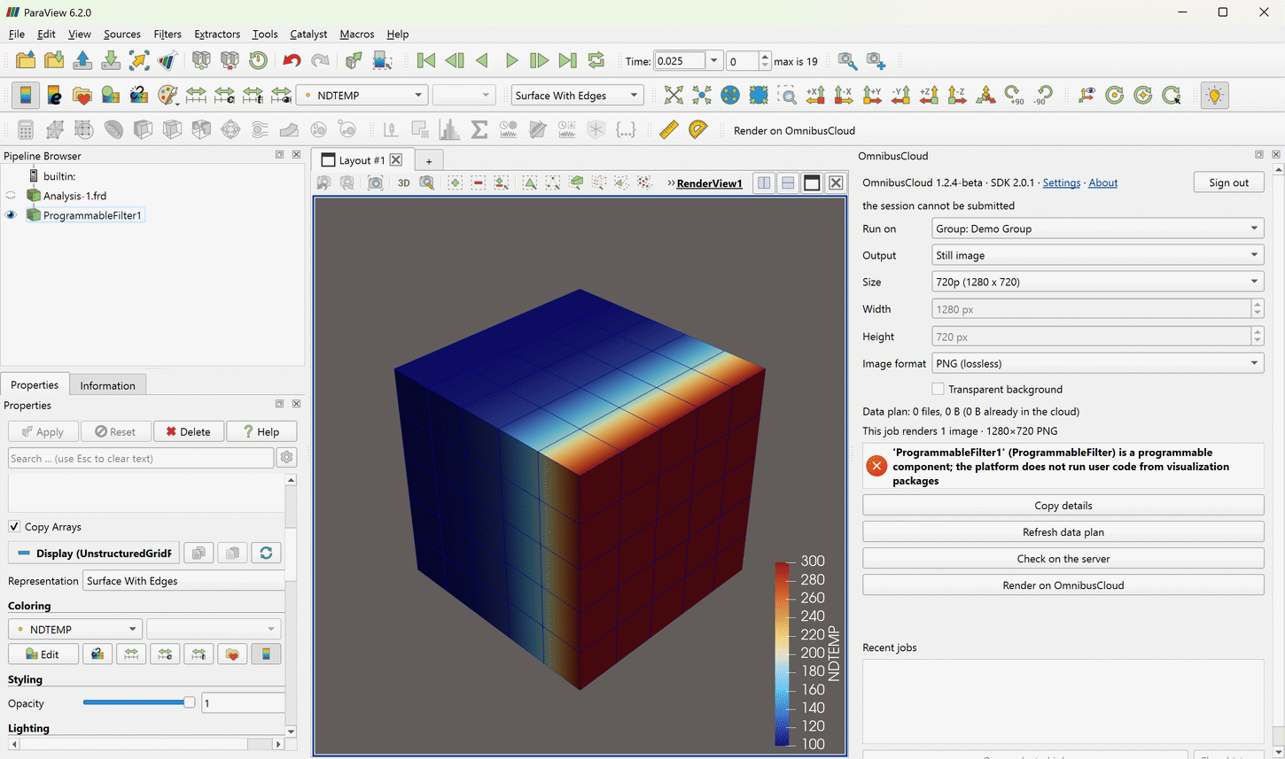Click the light kit bulb icon
The width and height of the screenshot is (1285, 759).
click(1214, 96)
